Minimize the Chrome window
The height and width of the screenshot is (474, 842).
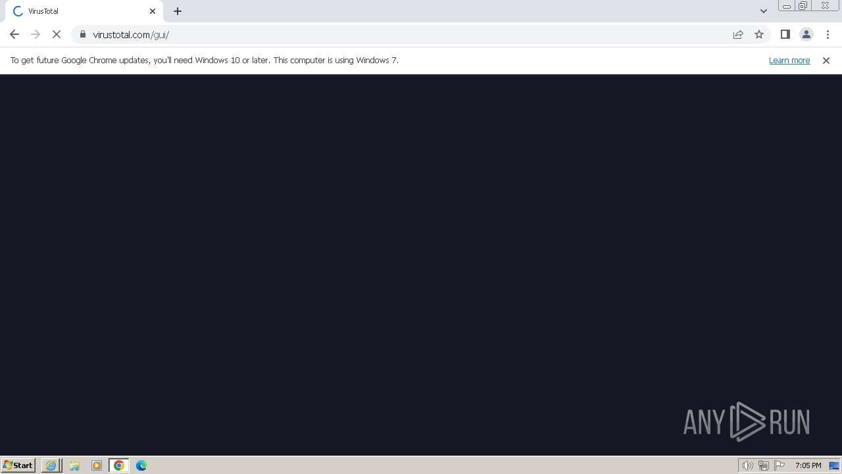[787, 6]
